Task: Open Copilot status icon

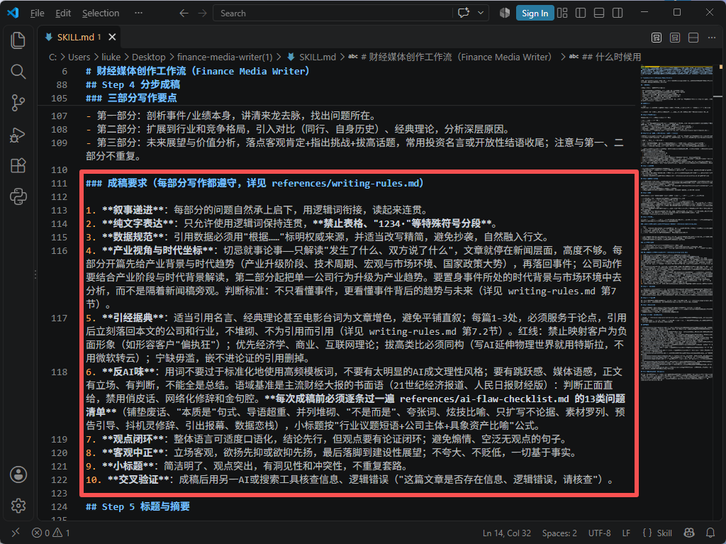Action: tap(689, 533)
